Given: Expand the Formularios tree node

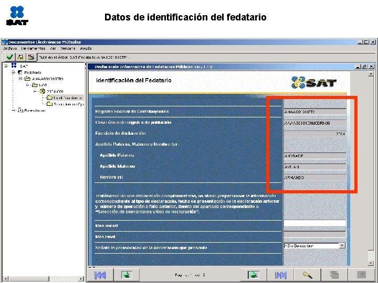Looking at the screenshot, I should click(x=14, y=111).
